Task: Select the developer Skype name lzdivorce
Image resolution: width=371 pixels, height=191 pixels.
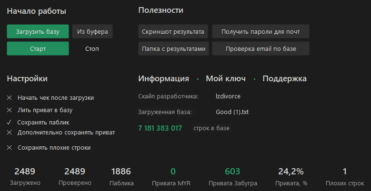Action: [228, 96]
